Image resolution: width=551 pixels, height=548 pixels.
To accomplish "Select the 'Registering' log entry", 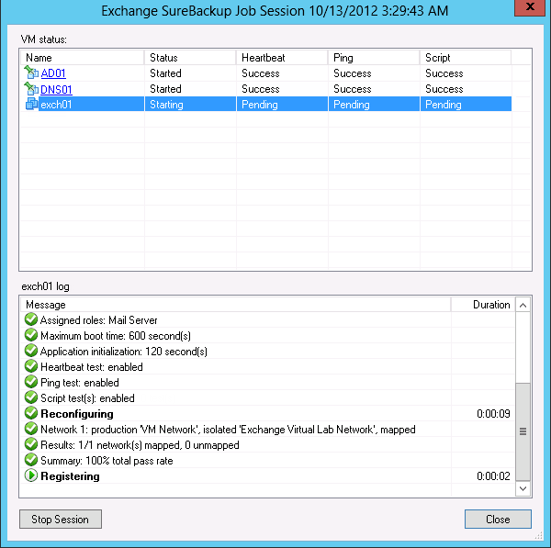I will [x=268, y=476].
